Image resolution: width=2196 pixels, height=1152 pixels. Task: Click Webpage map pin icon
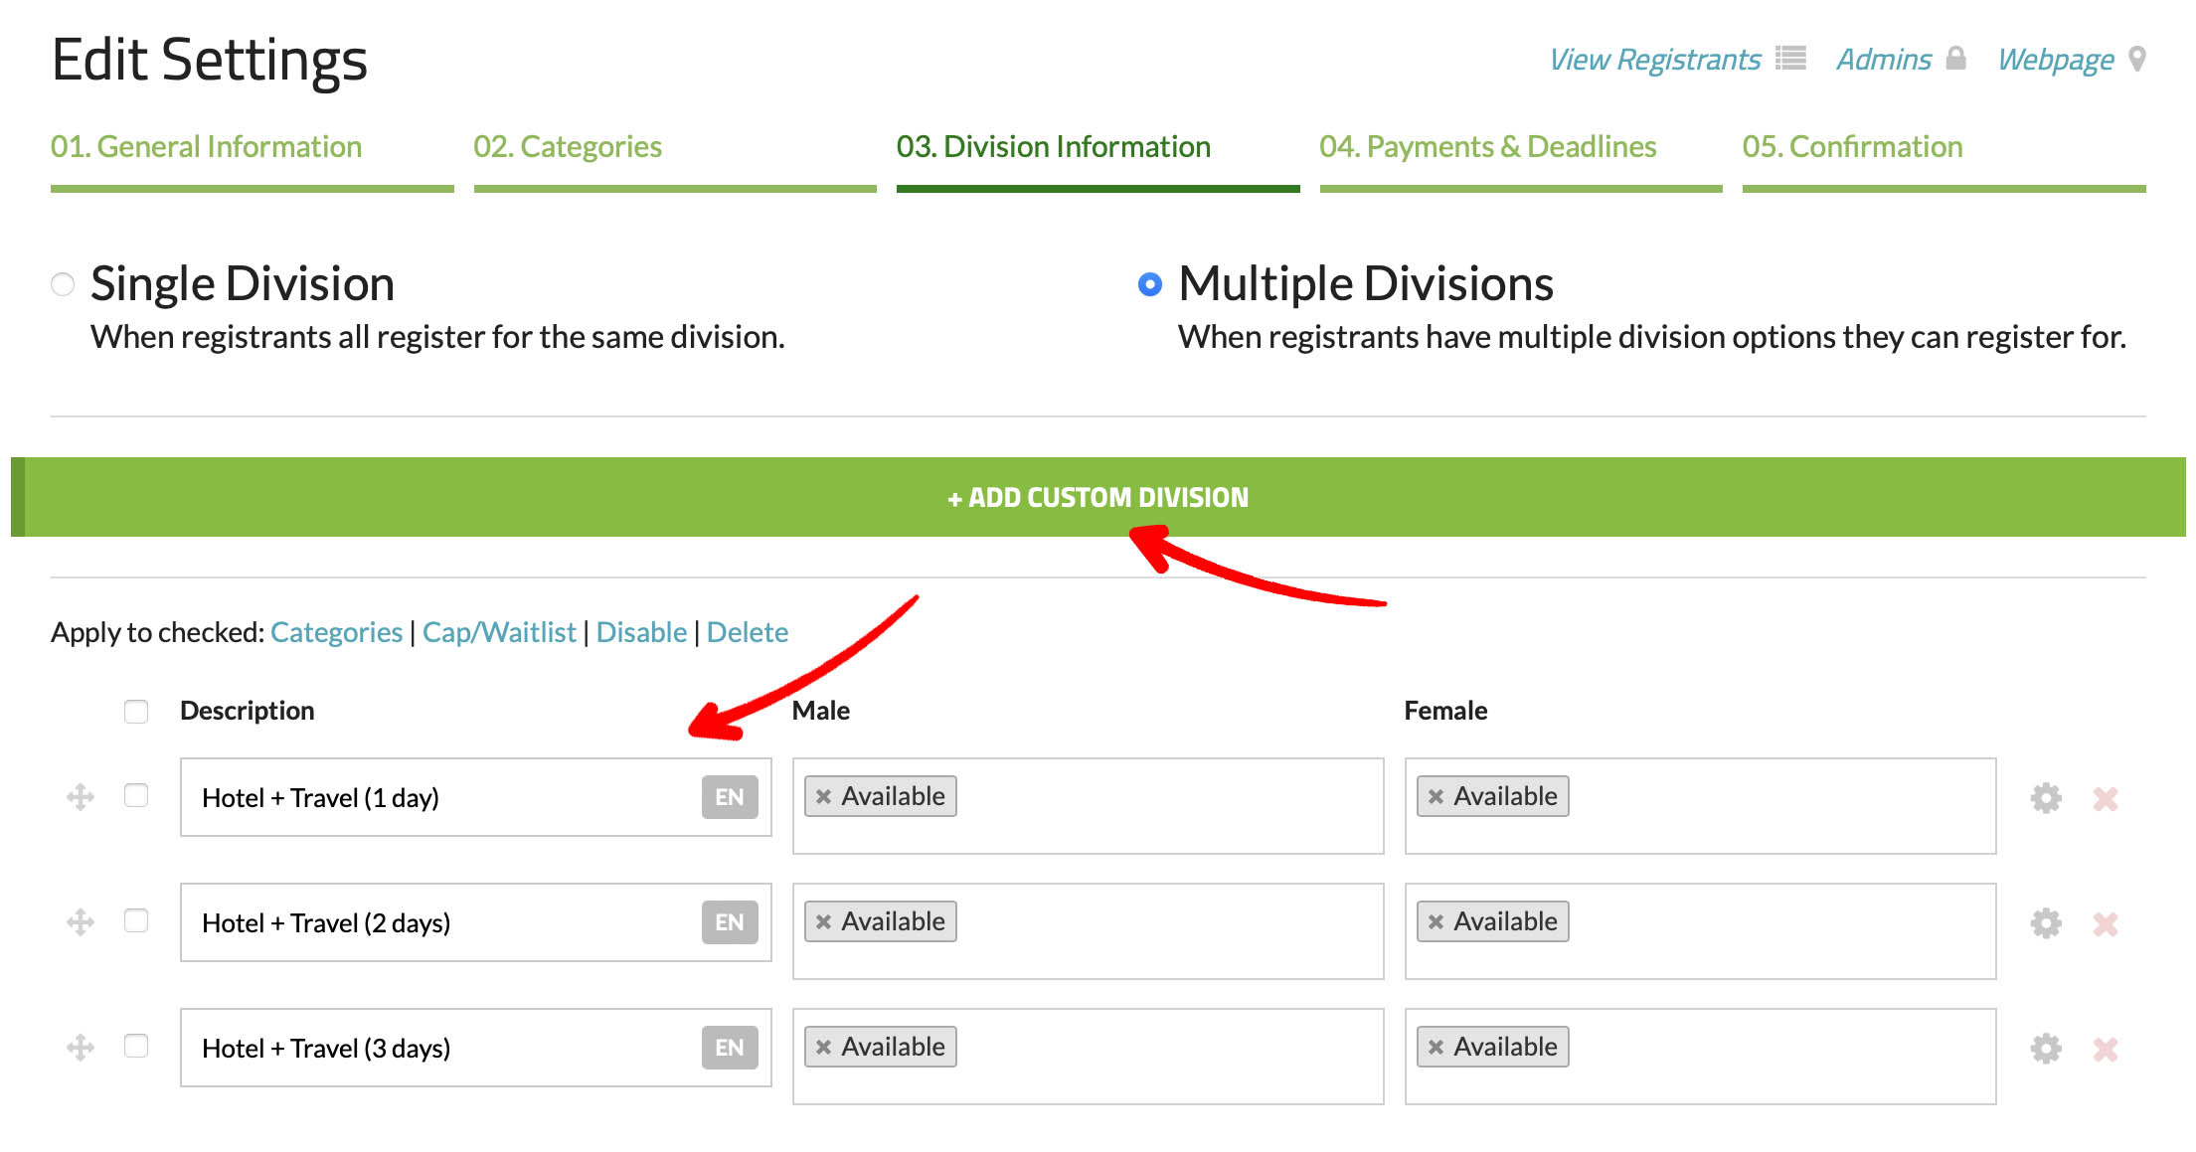coord(2136,59)
